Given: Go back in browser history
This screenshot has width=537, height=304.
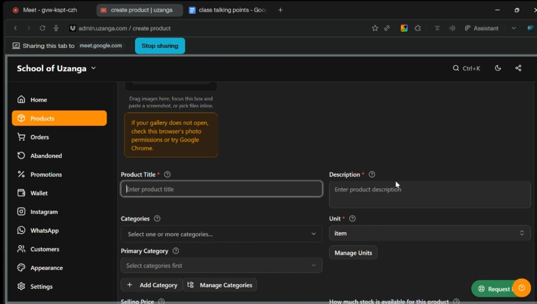Looking at the screenshot, I should 15,28.
